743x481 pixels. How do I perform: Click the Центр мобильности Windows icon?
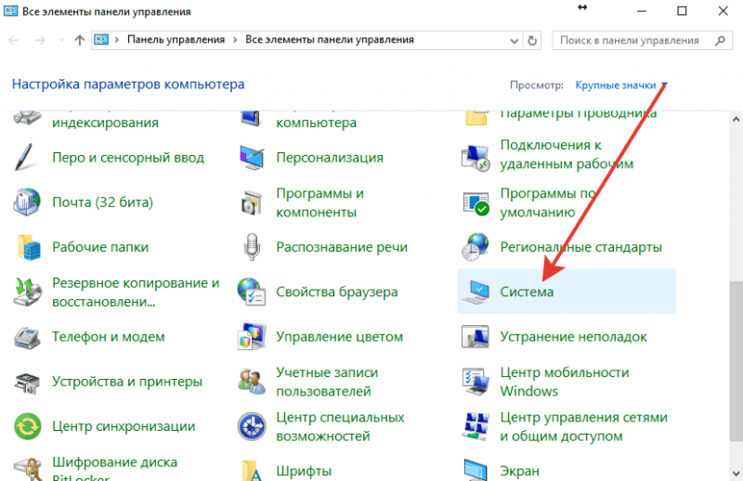click(476, 382)
